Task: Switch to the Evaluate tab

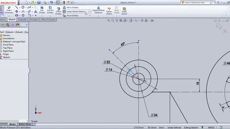Action: [x=22, y=19]
